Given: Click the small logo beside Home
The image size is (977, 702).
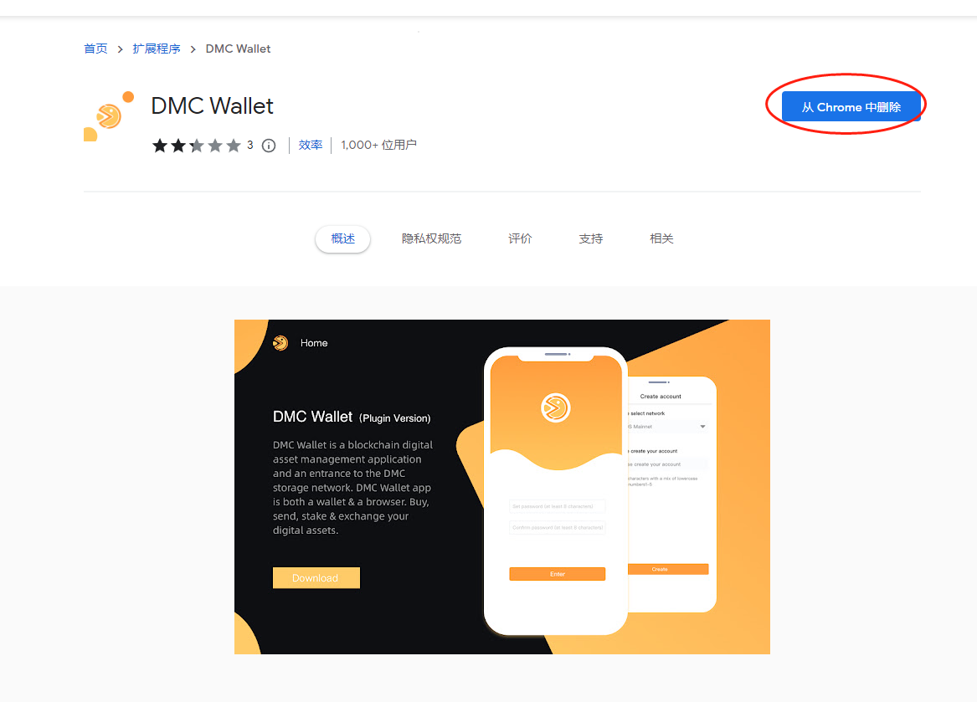Looking at the screenshot, I should (280, 342).
